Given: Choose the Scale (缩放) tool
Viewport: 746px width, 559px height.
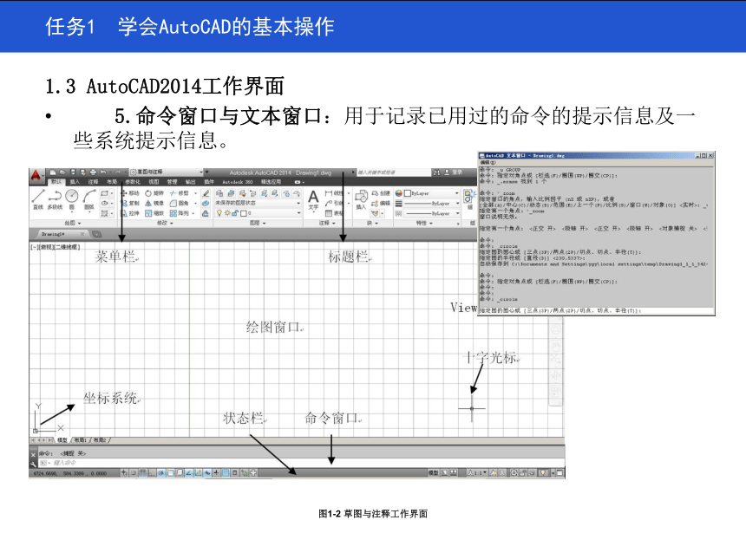Looking at the screenshot, I should coord(154,213).
